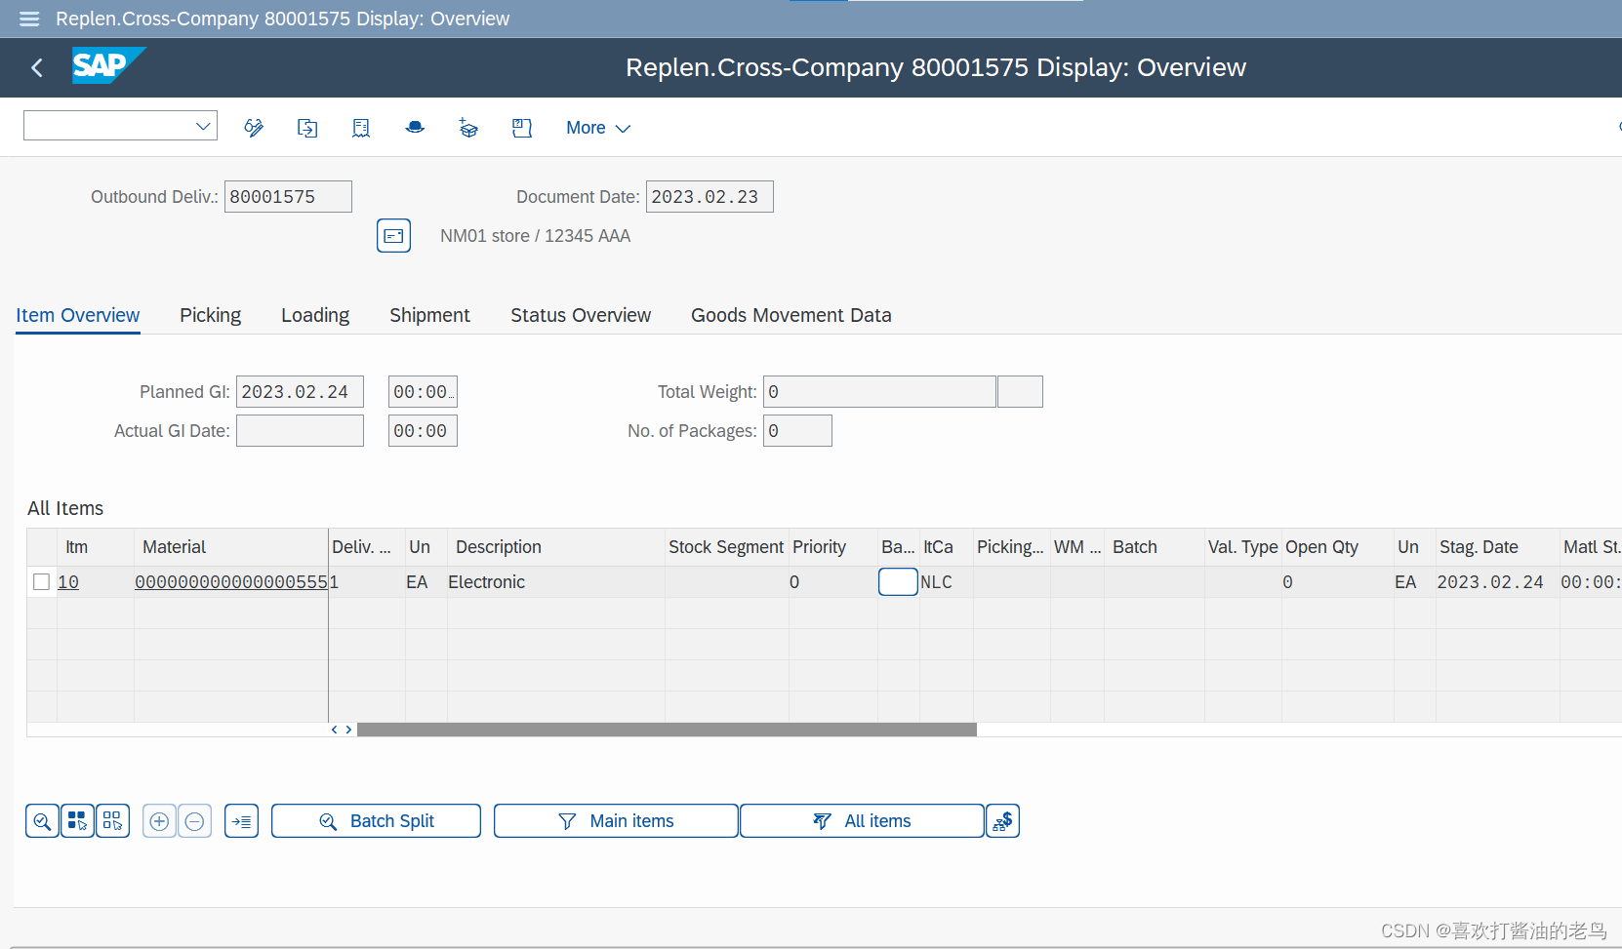Click the Document Date field
The height and width of the screenshot is (949, 1622).
point(710,197)
